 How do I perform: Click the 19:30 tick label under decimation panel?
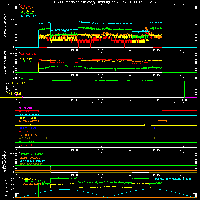[129, 175]
